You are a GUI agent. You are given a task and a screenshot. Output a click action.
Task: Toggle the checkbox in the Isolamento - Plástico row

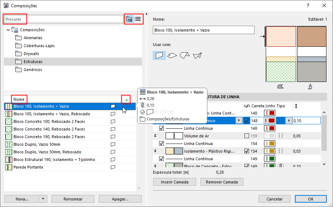pyautogui.click(x=247, y=151)
